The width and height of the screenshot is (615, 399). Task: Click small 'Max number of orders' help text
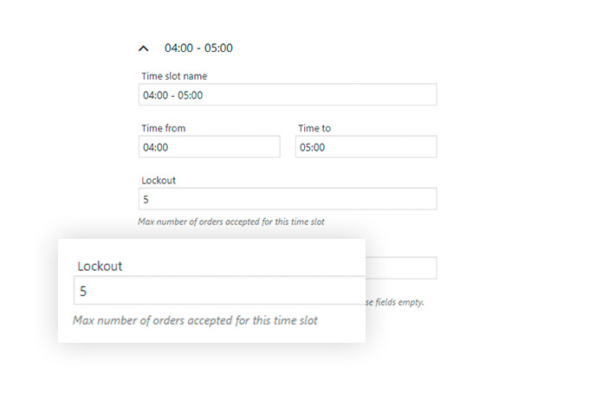click(230, 222)
